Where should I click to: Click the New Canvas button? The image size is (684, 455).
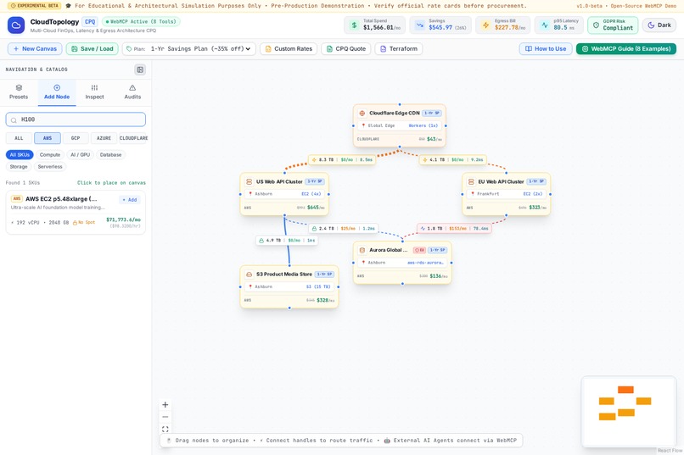point(35,49)
